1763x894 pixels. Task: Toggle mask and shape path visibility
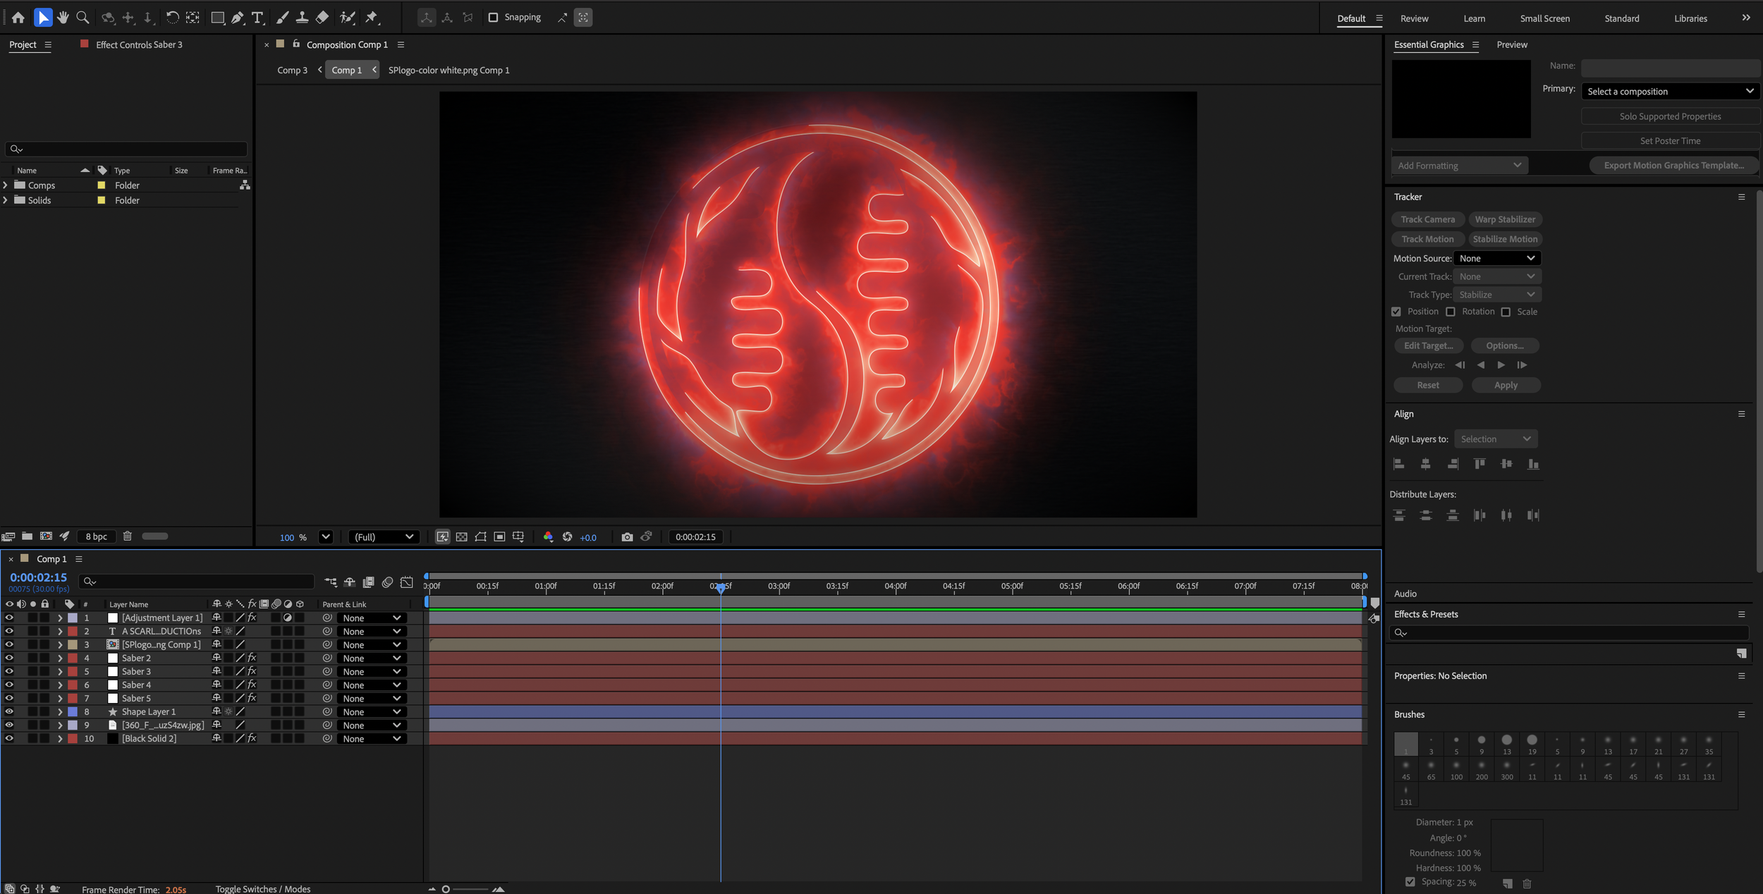coord(480,537)
